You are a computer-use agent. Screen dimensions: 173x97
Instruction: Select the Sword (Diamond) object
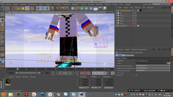[x=125, y=11]
